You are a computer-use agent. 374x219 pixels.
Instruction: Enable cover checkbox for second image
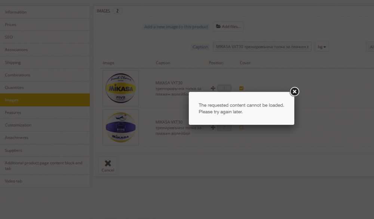click(241, 127)
